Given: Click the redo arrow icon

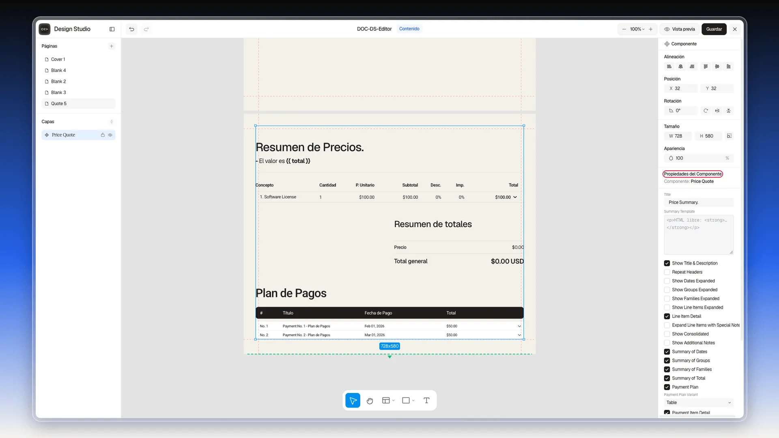Looking at the screenshot, I should (146, 29).
